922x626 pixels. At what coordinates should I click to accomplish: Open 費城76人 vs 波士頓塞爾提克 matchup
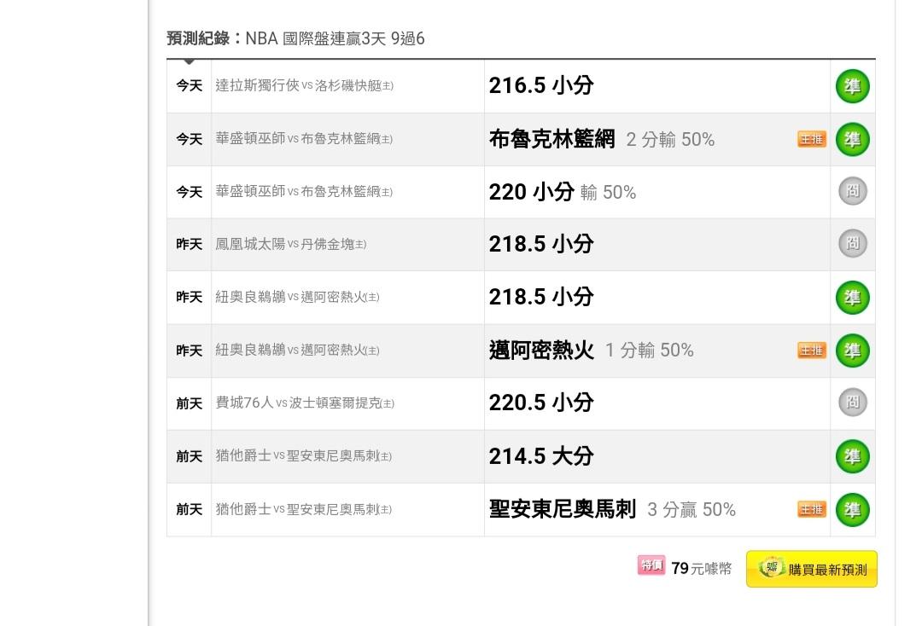[x=305, y=403]
